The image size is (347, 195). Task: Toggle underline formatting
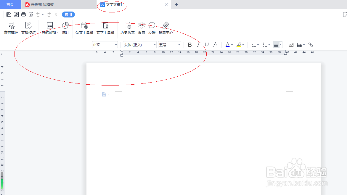(206, 45)
